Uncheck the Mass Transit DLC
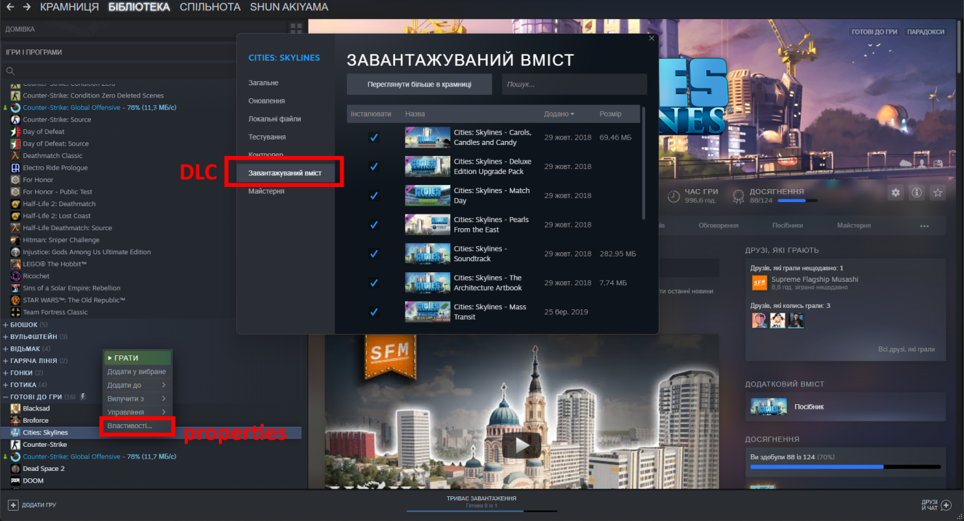The image size is (964, 521). tap(373, 311)
